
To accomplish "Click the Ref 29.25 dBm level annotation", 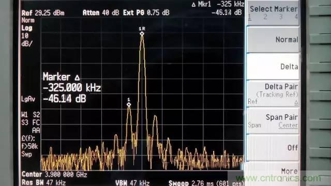I will pyautogui.click(x=43, y=13).
